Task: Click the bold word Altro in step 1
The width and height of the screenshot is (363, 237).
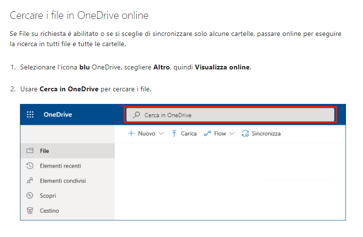Action: pos(162,67)
